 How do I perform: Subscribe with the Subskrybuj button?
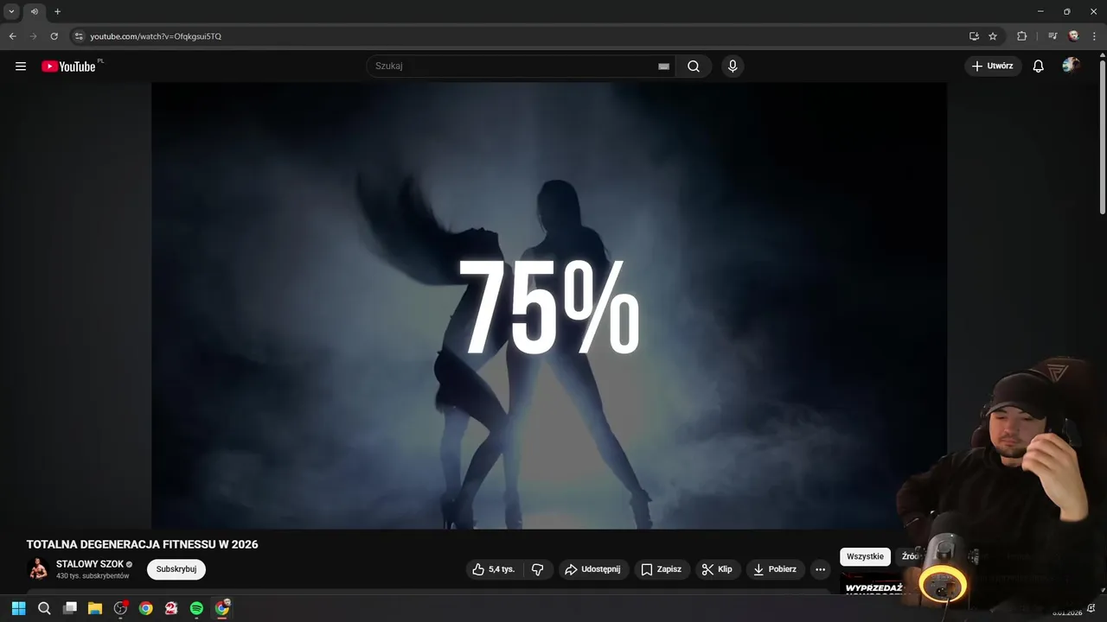pyautogui.click(x=176, y=569)
